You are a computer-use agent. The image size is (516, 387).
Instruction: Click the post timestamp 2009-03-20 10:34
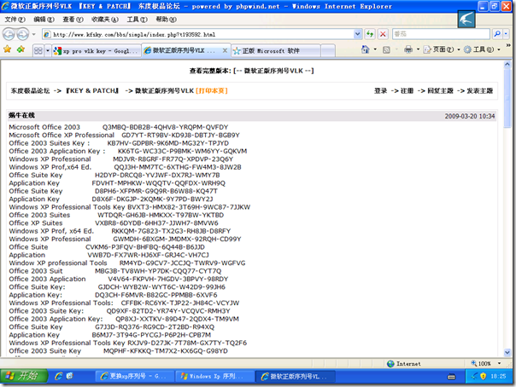470,116
